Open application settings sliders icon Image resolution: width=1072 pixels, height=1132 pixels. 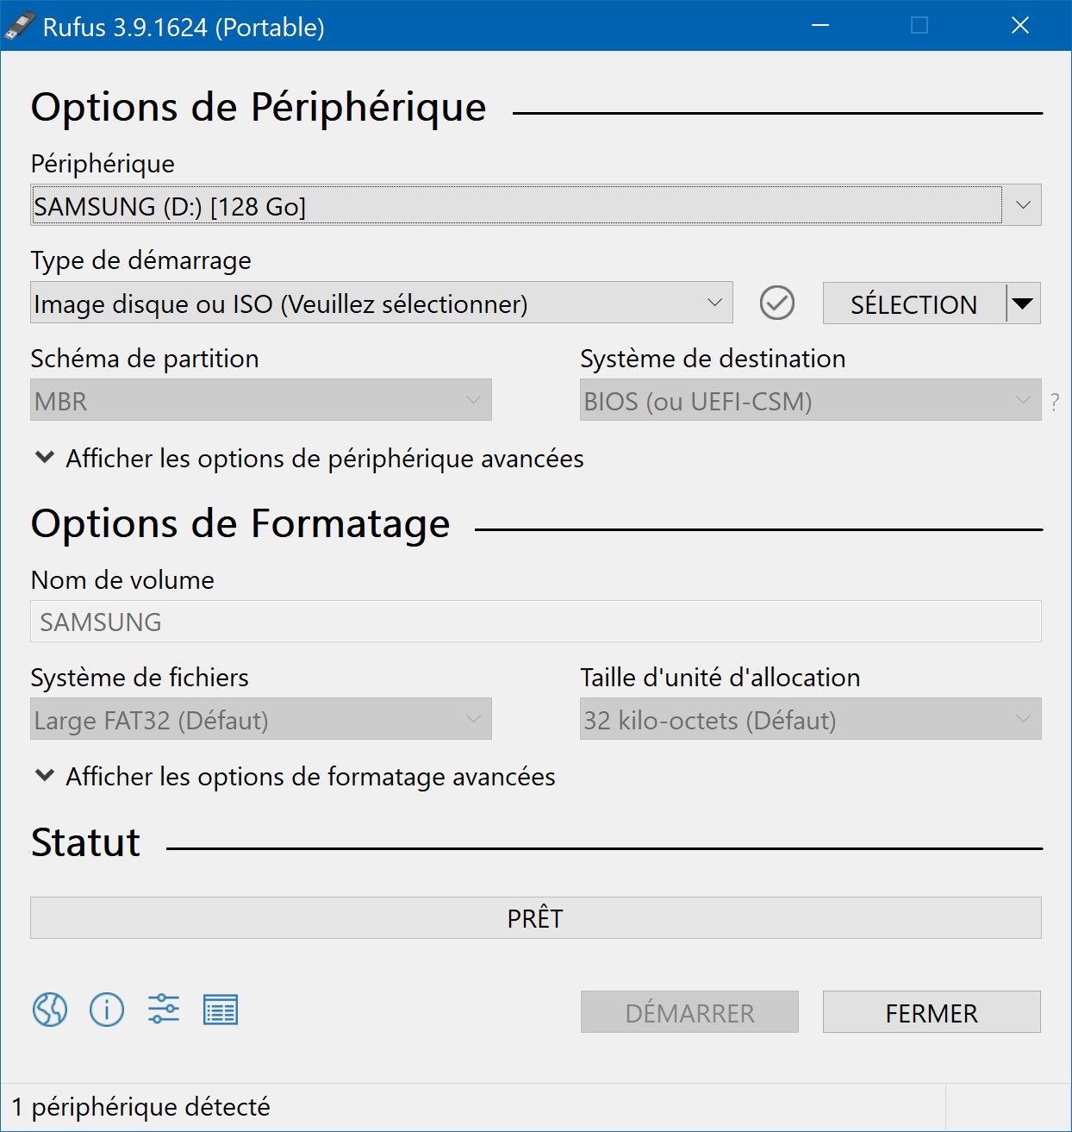164,1008
